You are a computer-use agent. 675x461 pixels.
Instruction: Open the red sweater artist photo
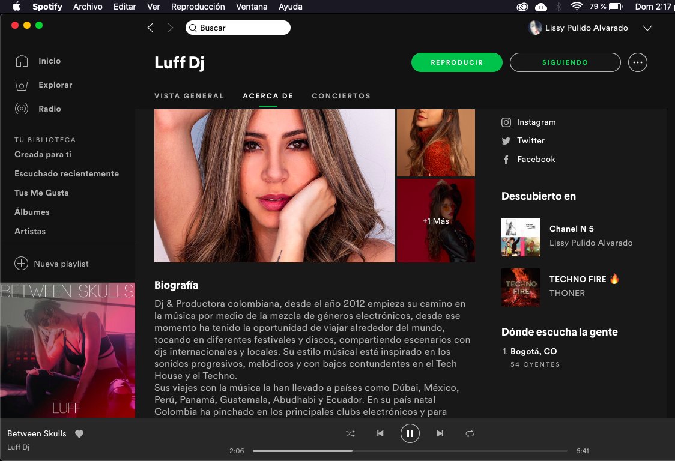tap(435, 142)
